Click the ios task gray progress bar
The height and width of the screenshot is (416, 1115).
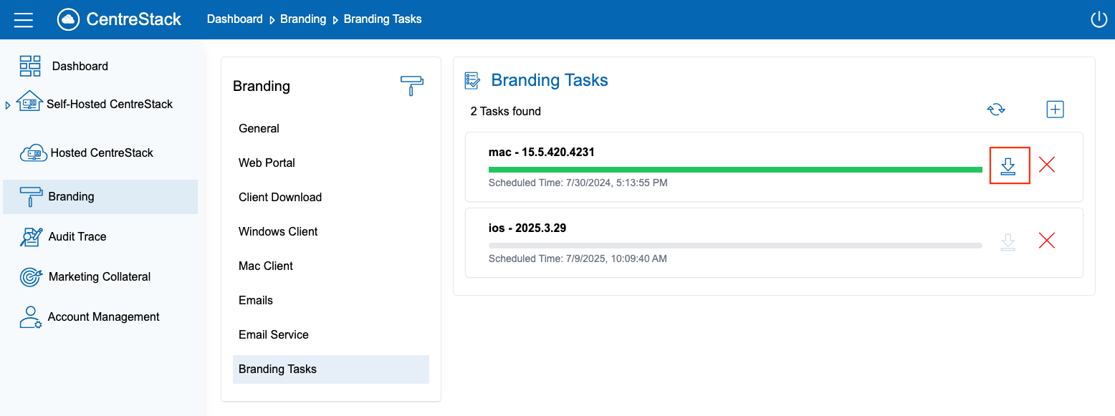coord(735,246)
